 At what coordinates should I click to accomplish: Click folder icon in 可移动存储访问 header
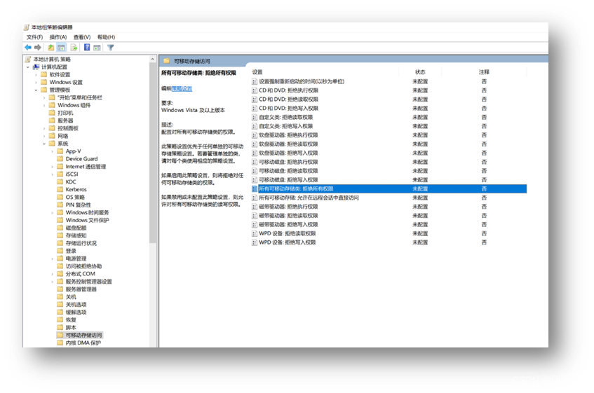pos(166,61)
